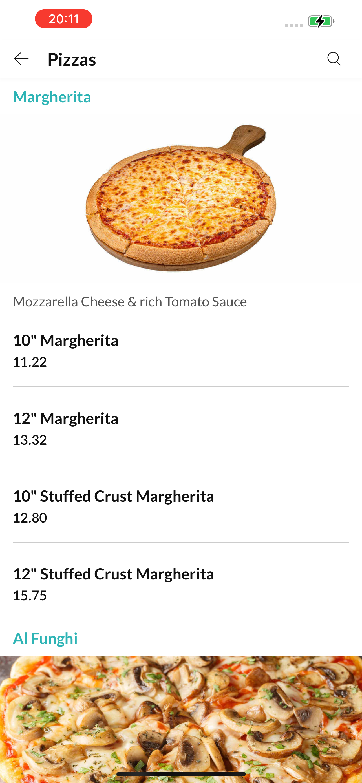Tap the signal strength dots
The width and height of the screenshot is (362, 783).
(x=293, y=25)
